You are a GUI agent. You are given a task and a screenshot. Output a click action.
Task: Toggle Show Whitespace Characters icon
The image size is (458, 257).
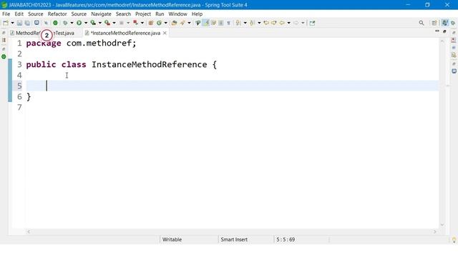228,23
